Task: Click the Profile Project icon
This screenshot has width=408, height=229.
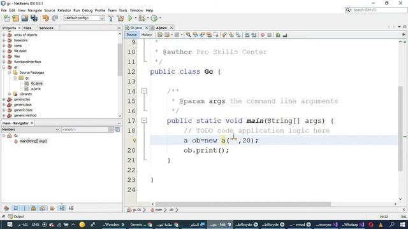Action: coord(154,18)
